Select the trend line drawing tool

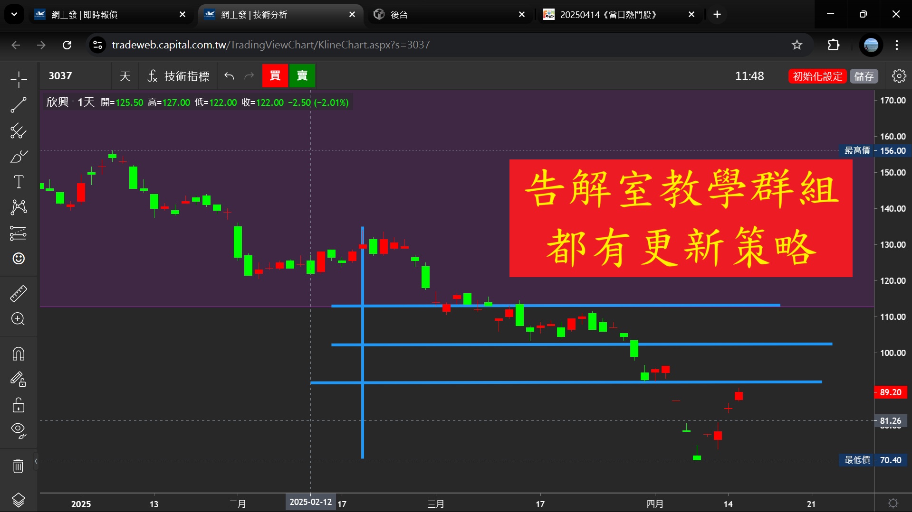pos(19,105)
